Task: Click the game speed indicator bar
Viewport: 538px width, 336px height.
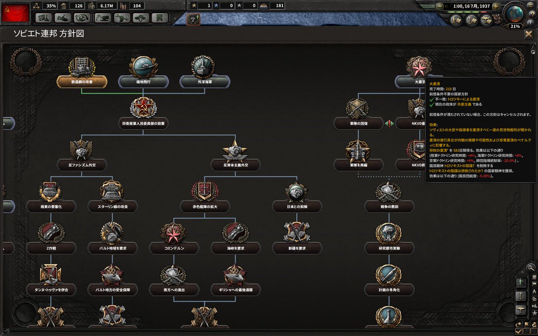Action: [468, 13]
